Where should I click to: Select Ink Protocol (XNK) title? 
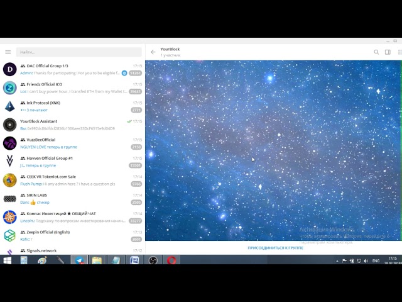tap(43, 103)
